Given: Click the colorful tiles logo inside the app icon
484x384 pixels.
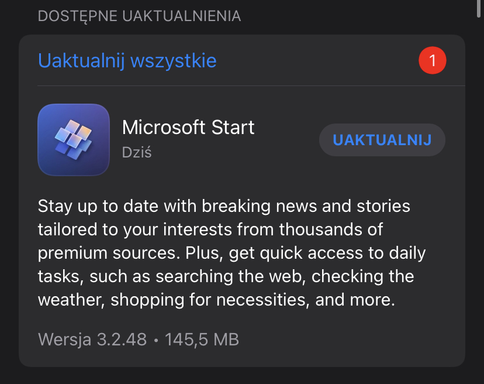Looking at the screenshot, I should coord(73,139).
